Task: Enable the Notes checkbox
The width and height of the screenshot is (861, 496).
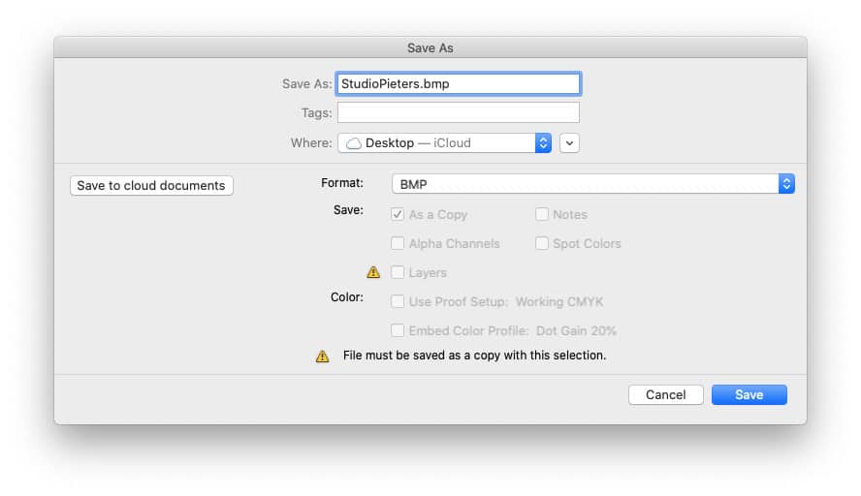Action: (x=542, y=214)
